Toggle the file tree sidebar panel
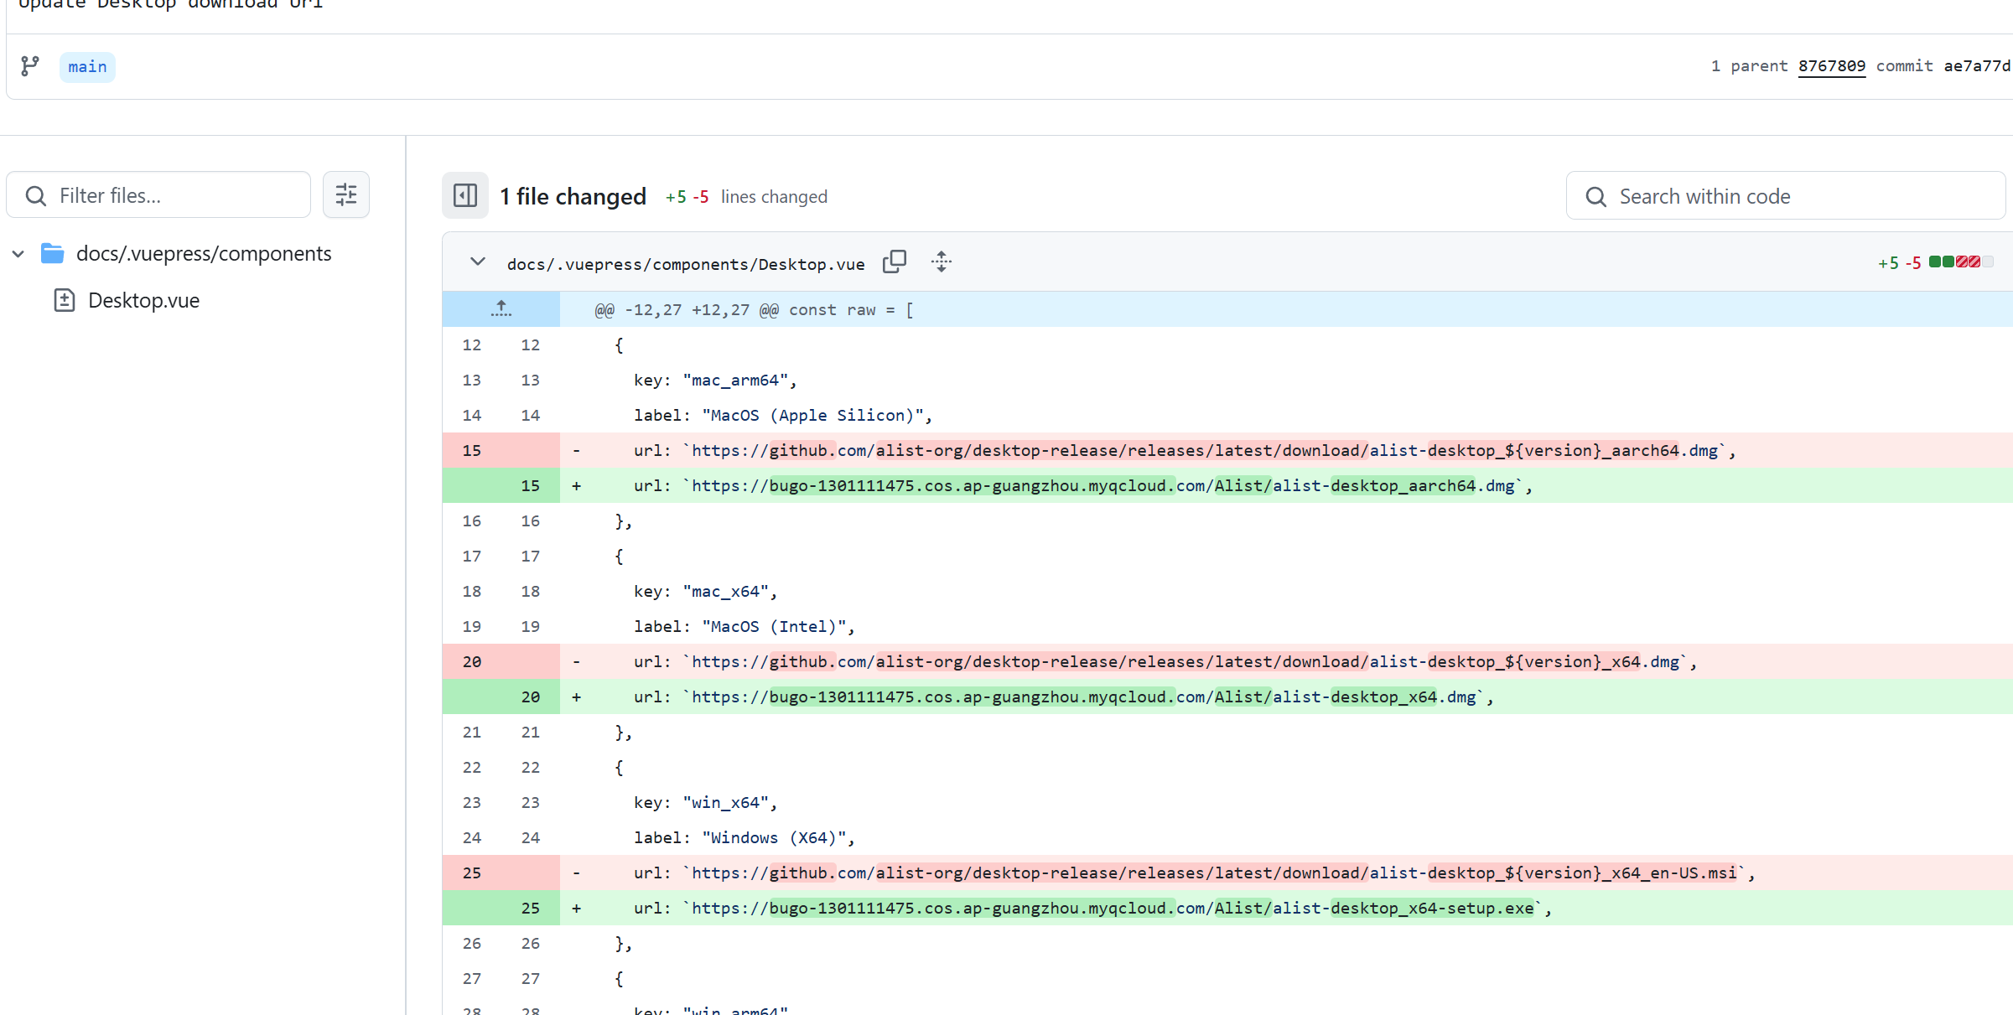The width and height of the screenshot is (2013, 1015). pyautogui.click(x=465, y=195)
